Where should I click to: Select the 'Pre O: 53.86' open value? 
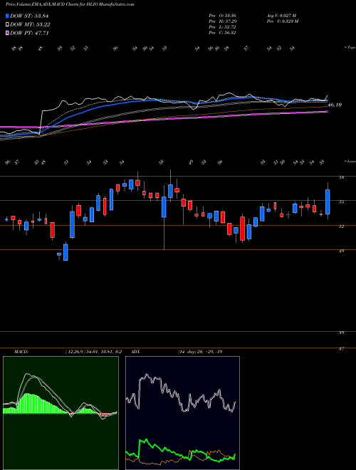[224, 16]
